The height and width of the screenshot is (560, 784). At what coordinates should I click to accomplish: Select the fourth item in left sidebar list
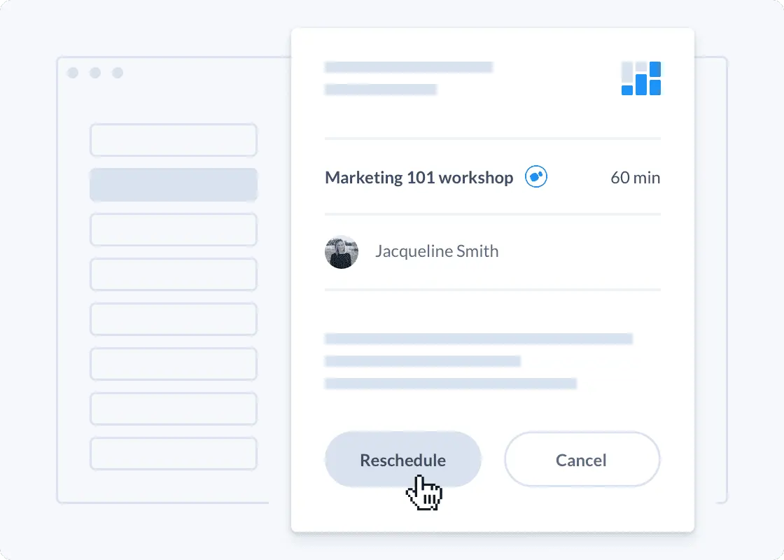coord(174,274)
